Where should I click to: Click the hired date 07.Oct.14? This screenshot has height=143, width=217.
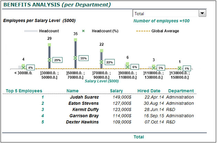tap(154, 122)
